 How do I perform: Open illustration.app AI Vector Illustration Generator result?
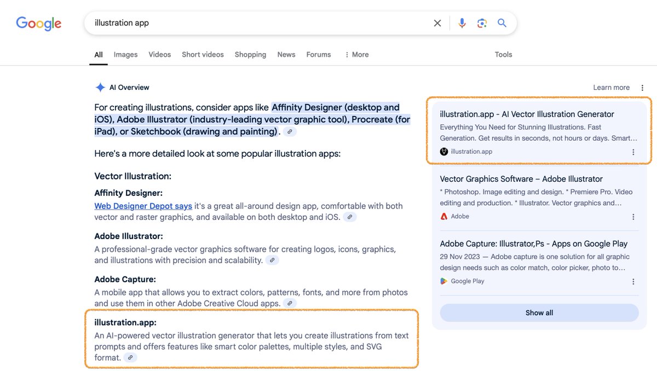pos(527,114)
